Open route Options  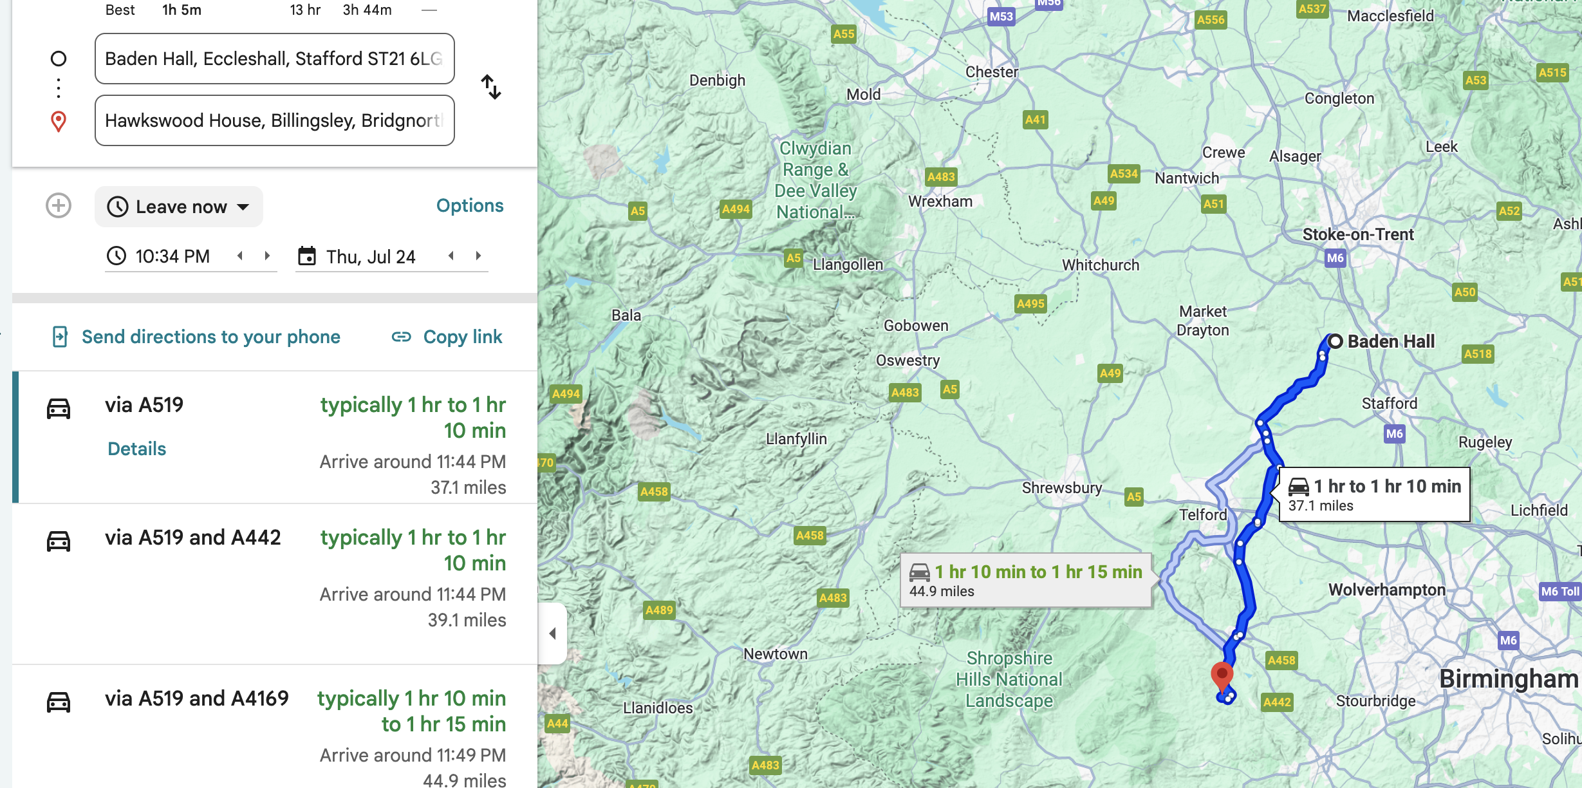470,205
